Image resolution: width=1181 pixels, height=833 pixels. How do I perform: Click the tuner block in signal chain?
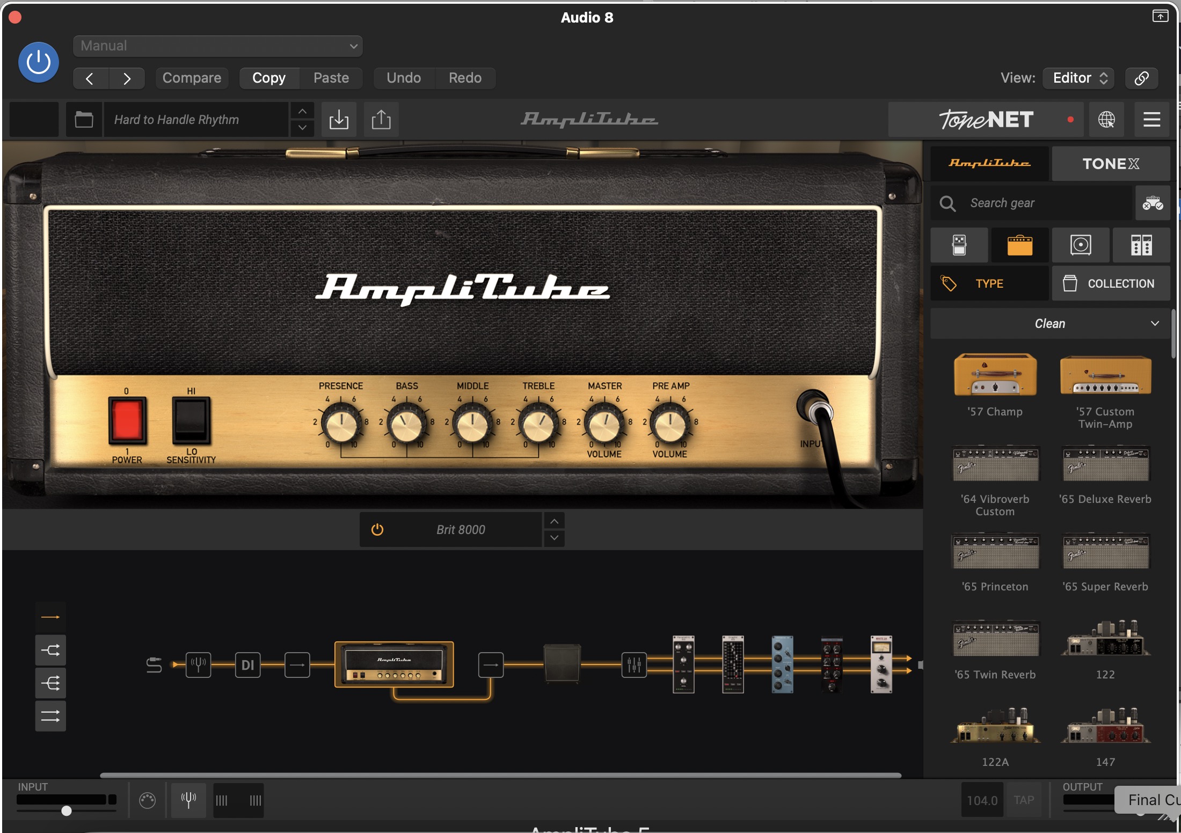point(198,665)
